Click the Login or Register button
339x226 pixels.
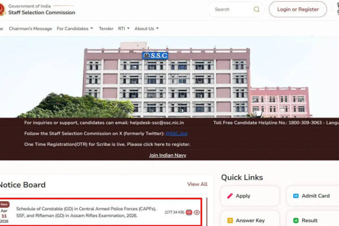coord(298,9)
